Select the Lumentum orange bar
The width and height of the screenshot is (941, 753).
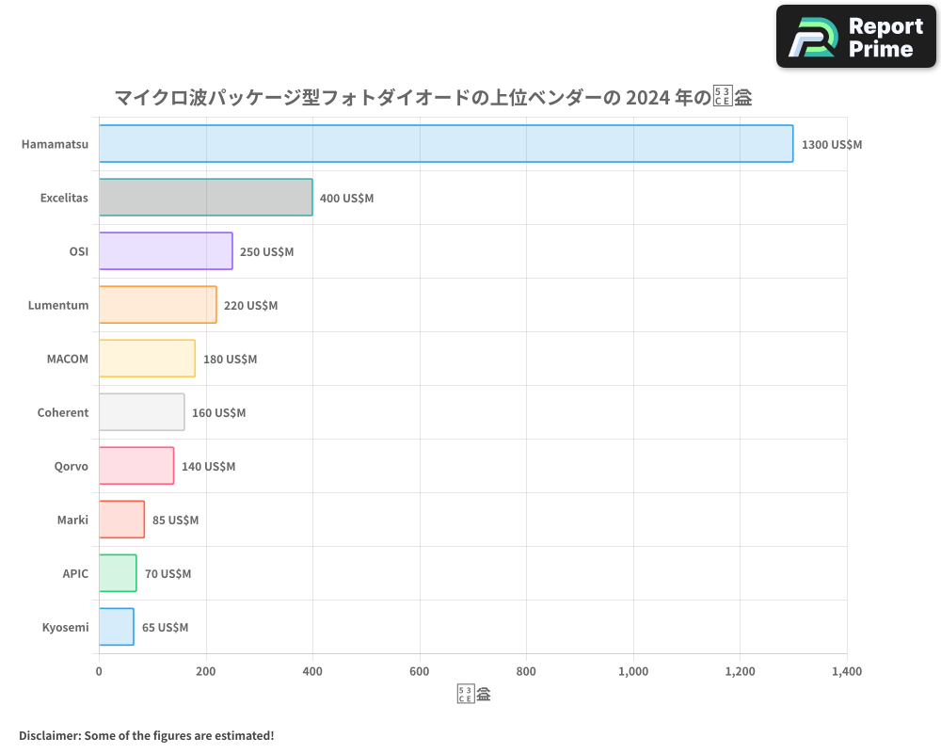(155, 305)
